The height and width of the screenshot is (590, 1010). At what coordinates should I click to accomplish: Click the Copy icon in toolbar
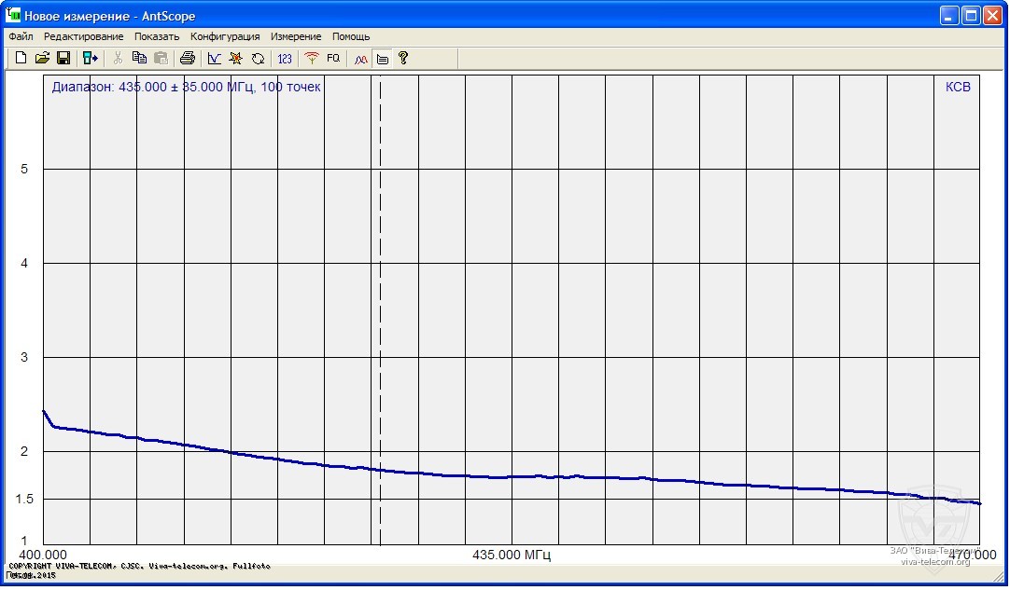point(140,59)
